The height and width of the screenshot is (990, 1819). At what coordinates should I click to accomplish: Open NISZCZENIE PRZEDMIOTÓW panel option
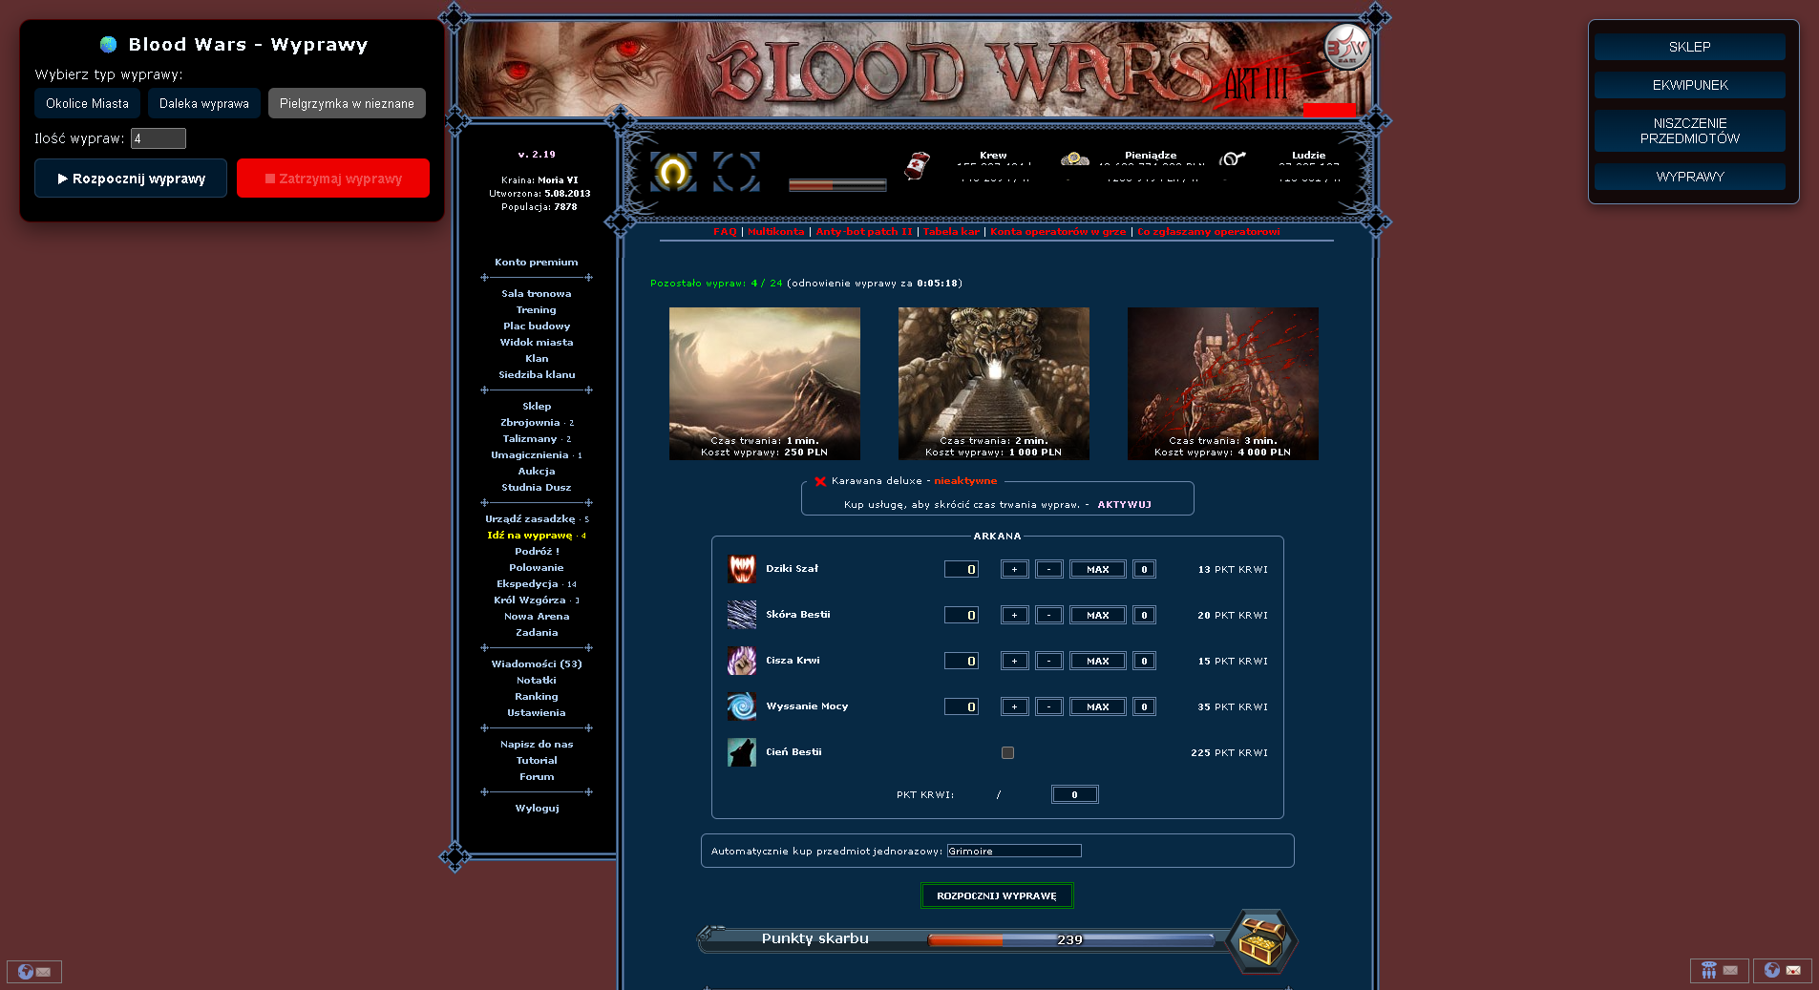click(1689, 131)
